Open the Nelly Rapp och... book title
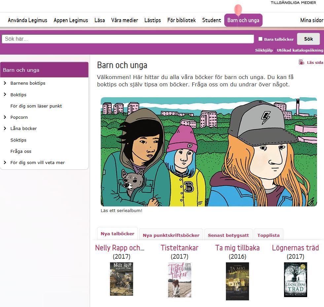Screen dimensions: 324x307 120,248
